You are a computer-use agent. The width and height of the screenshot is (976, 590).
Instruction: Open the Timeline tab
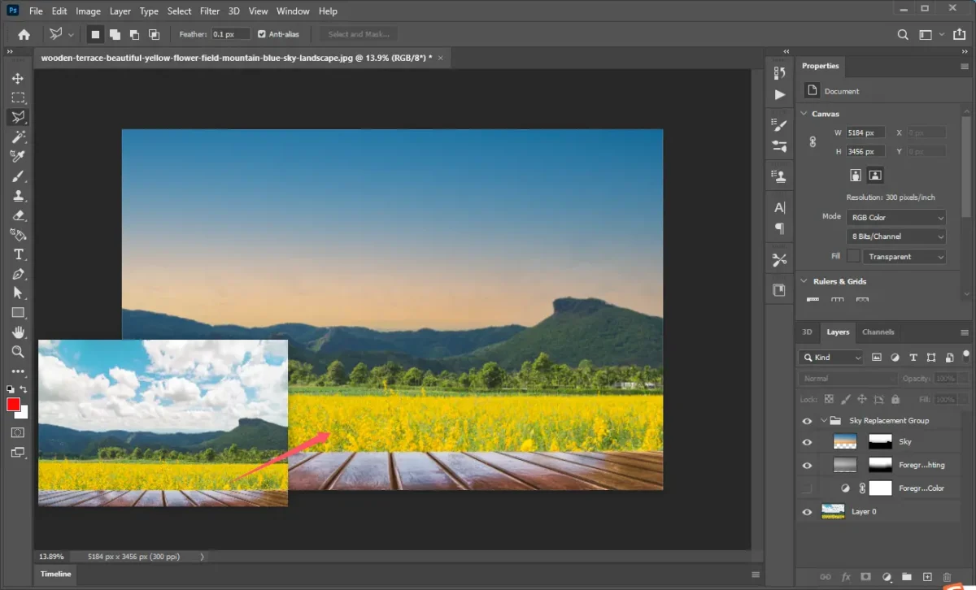click(56, 574)
